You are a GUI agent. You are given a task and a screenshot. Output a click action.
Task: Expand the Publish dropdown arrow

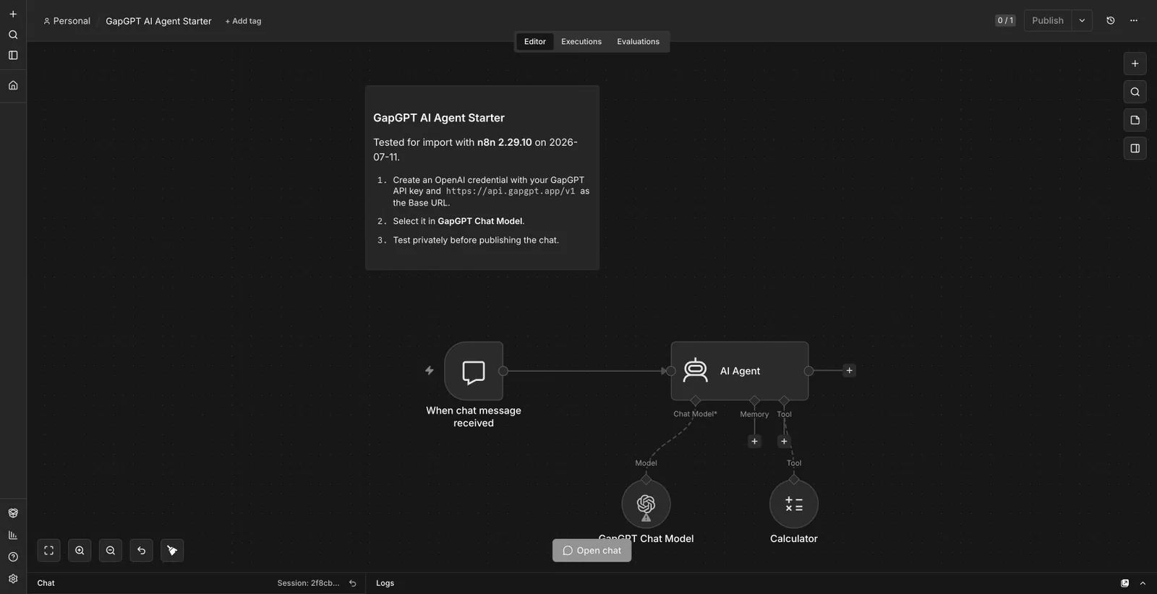(x=1082, y=20)
